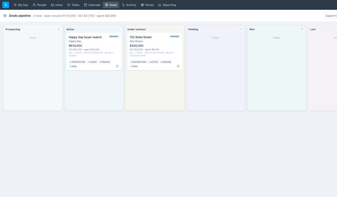Click the Under contract count badge
The height and width of the screenshot is (197, 337).
(180, 29)
